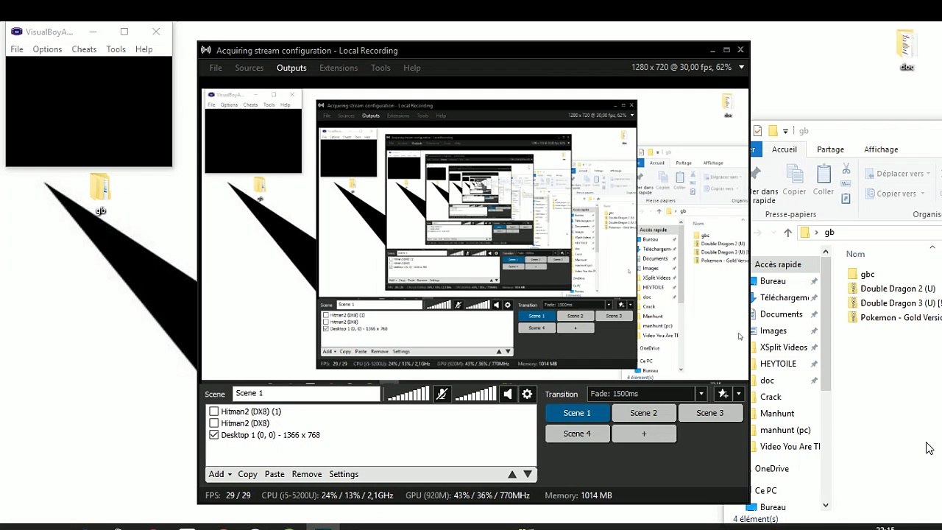Image resolution: width=942 pixels, height=530 pixels.
Task: Switch to Scene 4
Action: [577, 434]
